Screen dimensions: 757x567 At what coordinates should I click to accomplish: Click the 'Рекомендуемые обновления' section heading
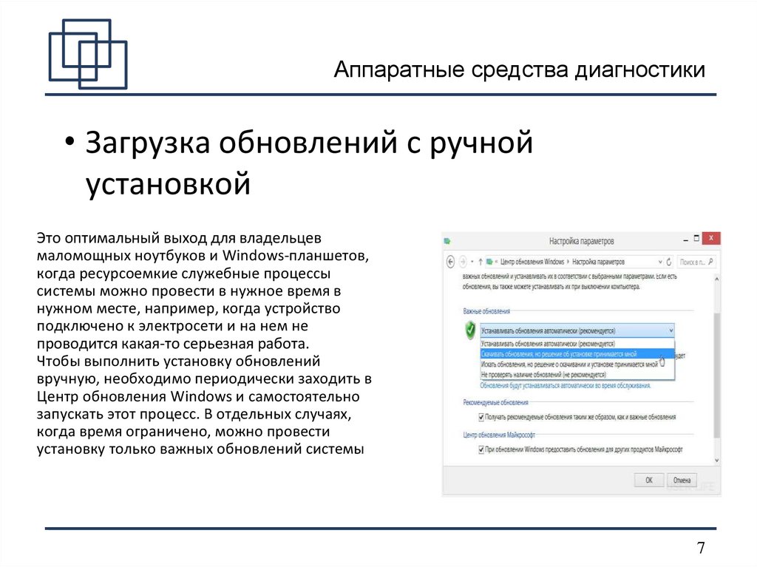coord(495,402)
